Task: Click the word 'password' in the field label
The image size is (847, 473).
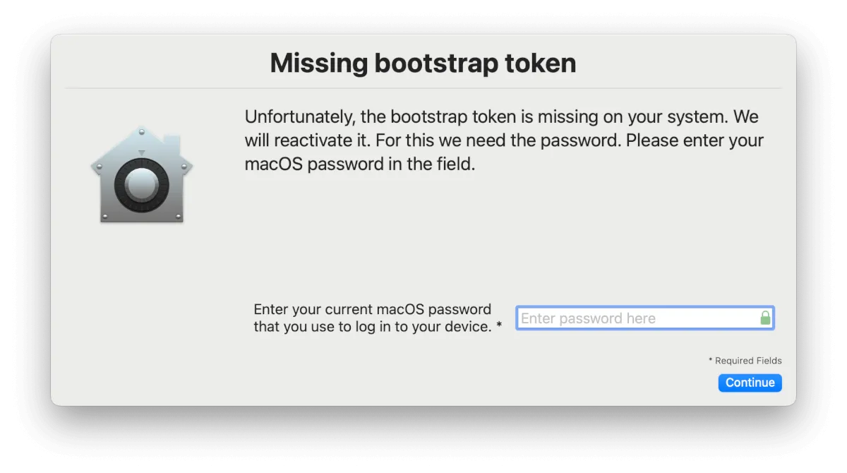Action: [459, 309]
